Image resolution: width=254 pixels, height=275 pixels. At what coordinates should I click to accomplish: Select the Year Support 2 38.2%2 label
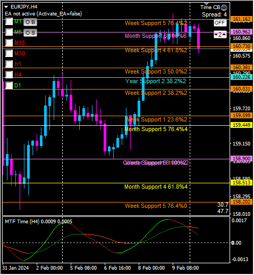pos(156,81)
